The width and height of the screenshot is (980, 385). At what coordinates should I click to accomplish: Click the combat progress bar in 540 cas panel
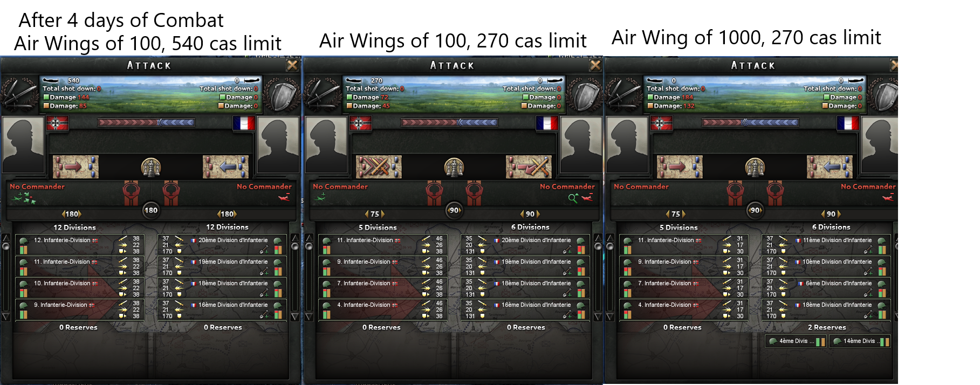click(146, 122)
